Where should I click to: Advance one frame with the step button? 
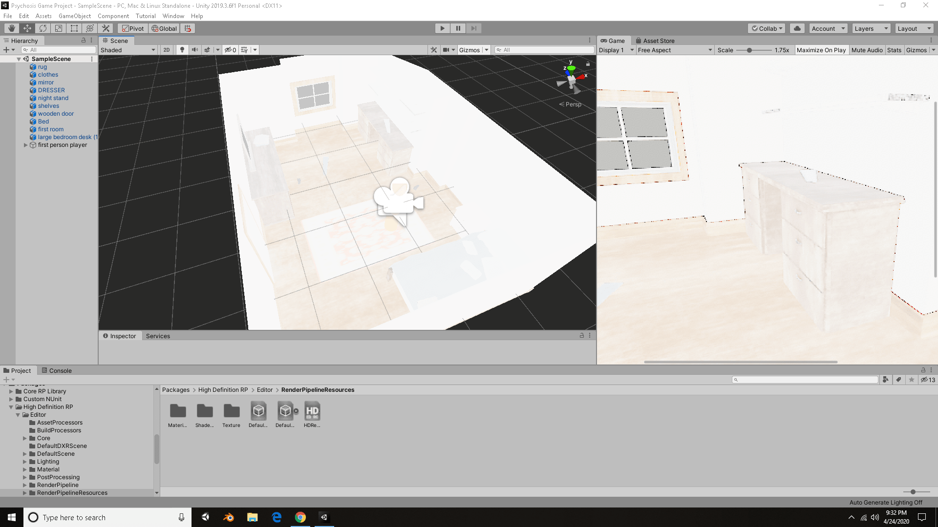tap(473, 28)
